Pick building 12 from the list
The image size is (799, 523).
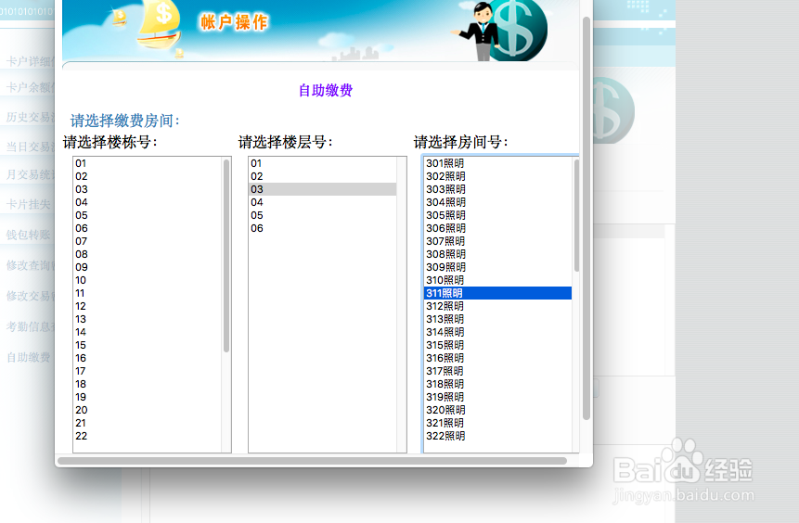coord(148,306)
